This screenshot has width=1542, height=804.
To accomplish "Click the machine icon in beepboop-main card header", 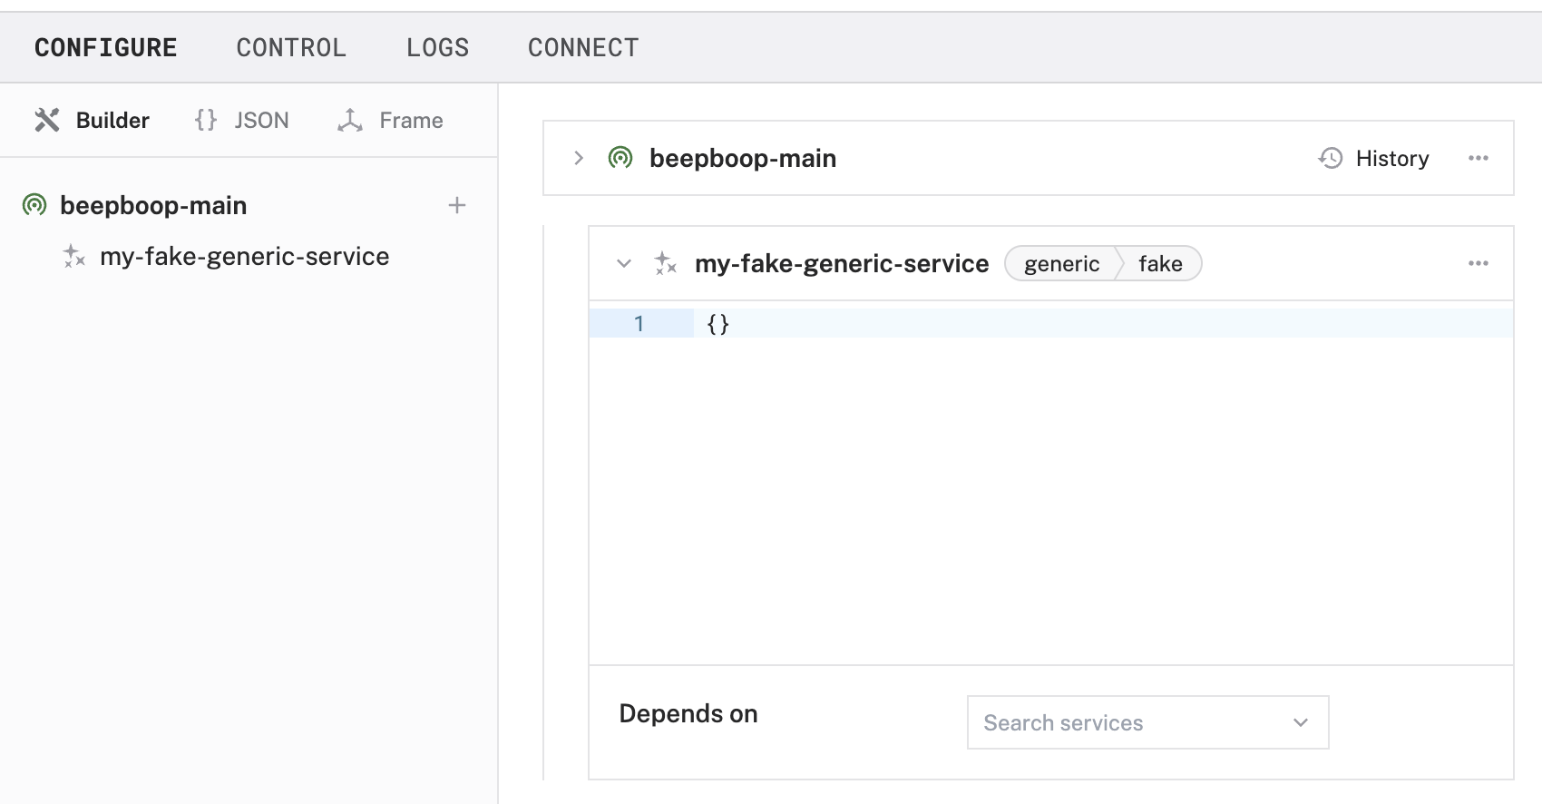I will [620, 158].
